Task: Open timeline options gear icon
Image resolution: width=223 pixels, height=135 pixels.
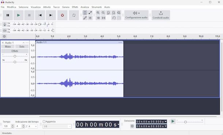Action: tap(4, 37)
